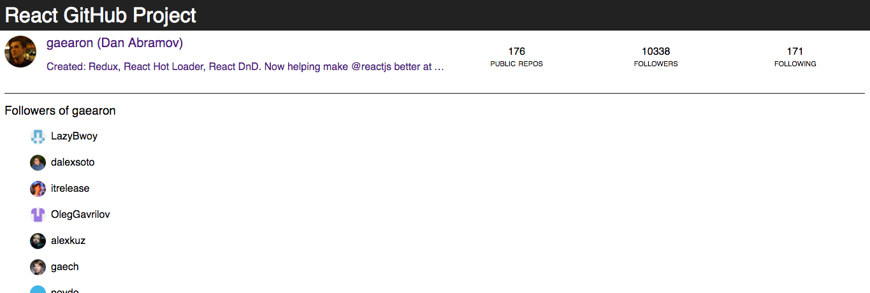Click the React GitHub Project header title
This screenshot has height=293, width=870.
101,15
